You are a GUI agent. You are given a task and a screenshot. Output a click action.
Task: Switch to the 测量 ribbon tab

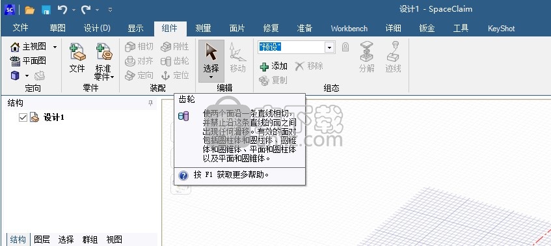click(x=203, y=28)
